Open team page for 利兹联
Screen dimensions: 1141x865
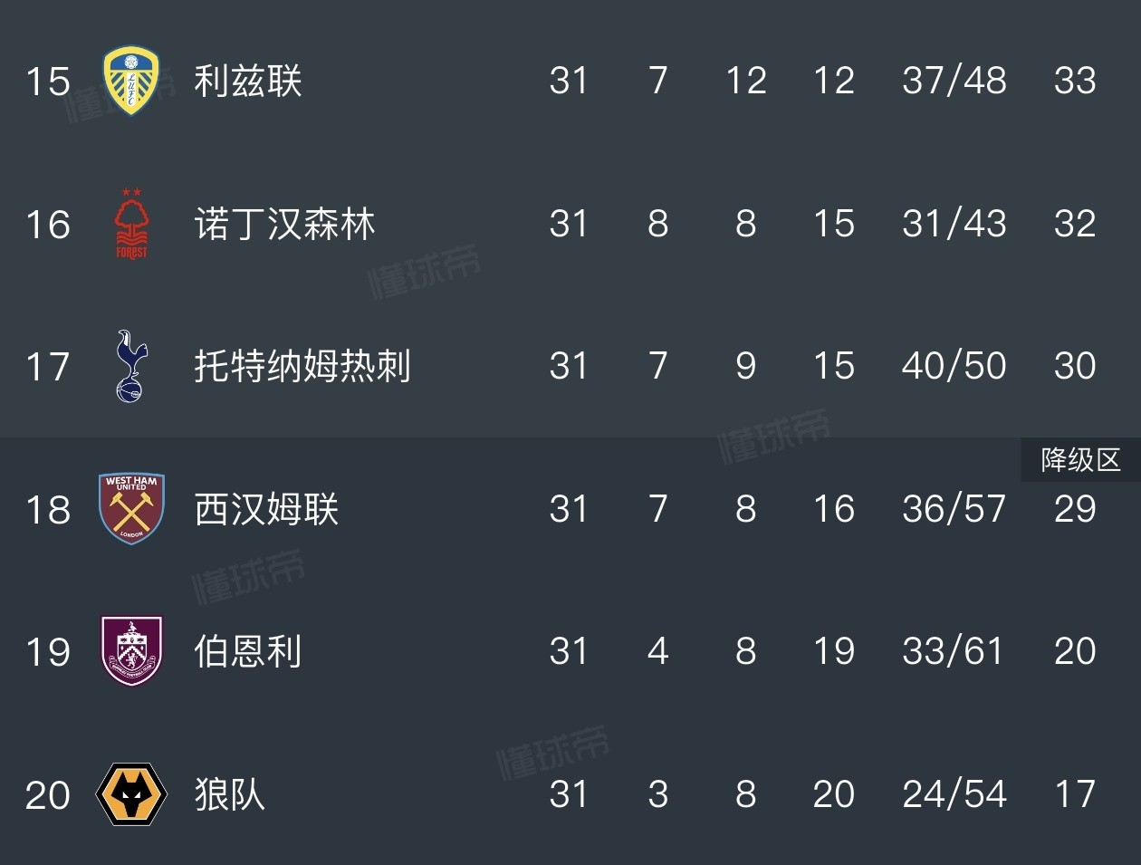pyautogui.click(x=247, y=81)
